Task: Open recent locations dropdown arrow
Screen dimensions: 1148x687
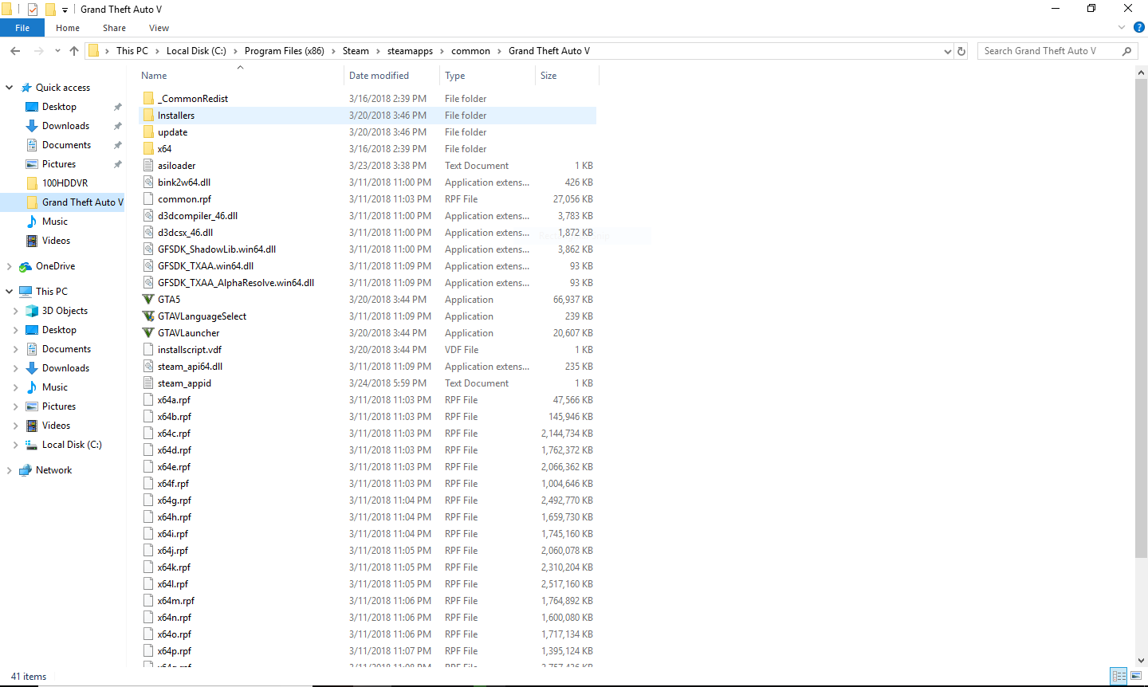Action: [57, 51]
